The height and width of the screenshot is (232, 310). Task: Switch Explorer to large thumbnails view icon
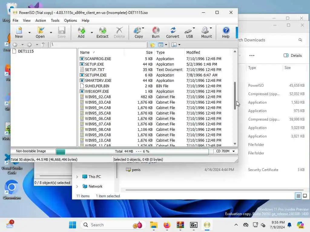tap(305, 196)
